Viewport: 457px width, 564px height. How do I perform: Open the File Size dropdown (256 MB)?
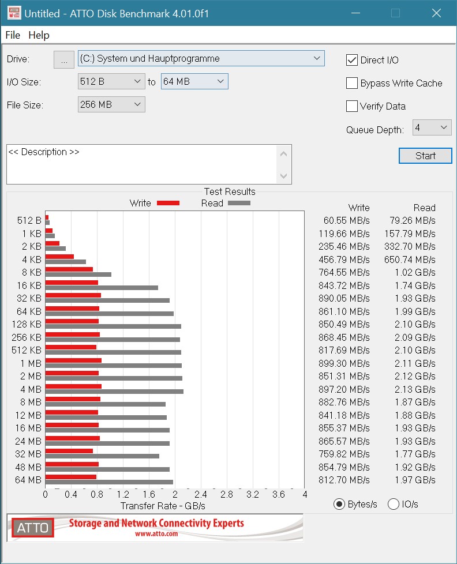[x=111, y=104]
